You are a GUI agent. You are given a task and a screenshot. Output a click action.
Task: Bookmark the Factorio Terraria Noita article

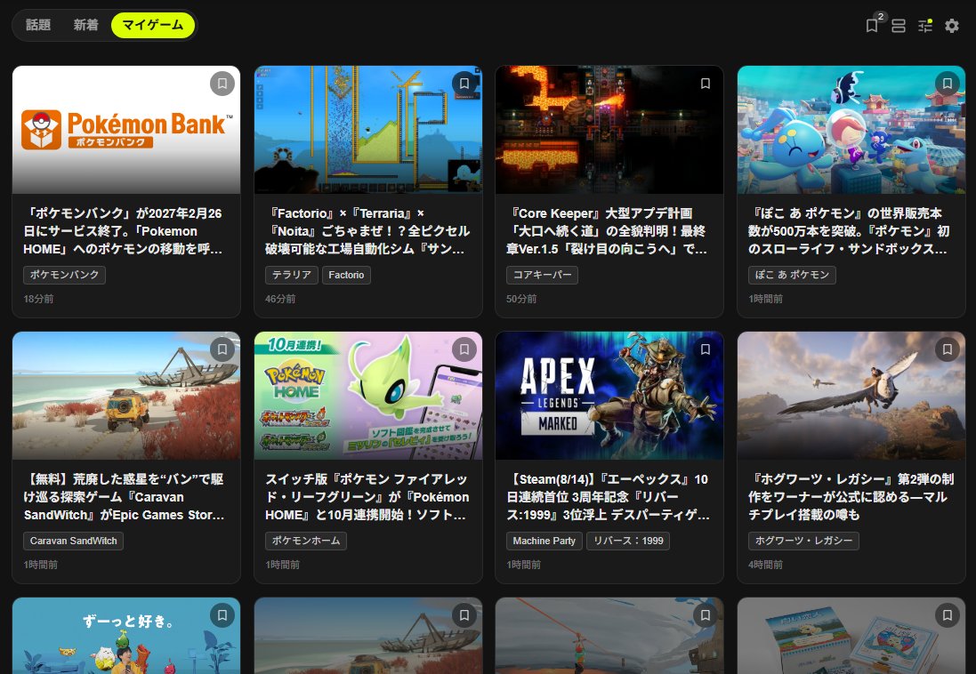pos(464,84)
